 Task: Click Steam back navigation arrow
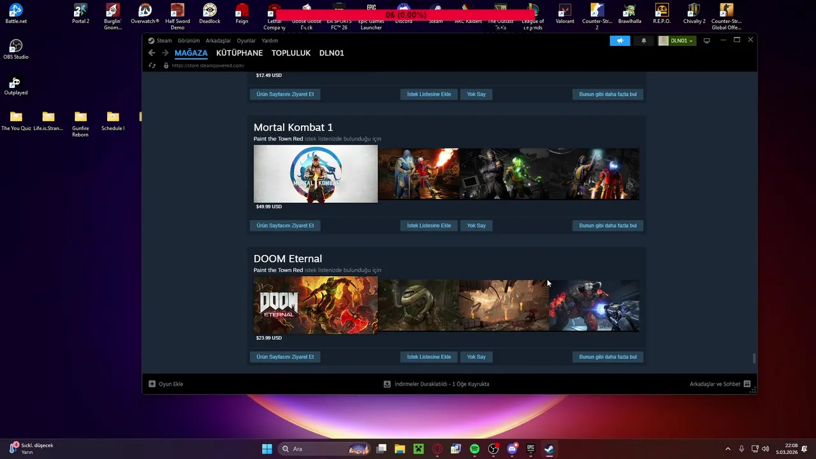pos(152,53)
